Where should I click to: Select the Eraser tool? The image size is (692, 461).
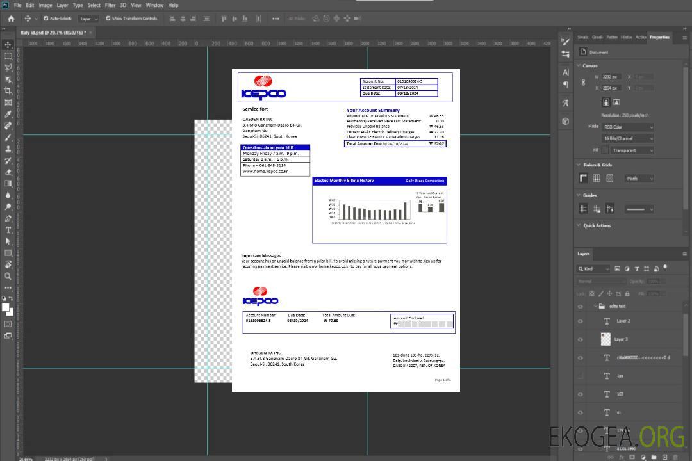8,172
